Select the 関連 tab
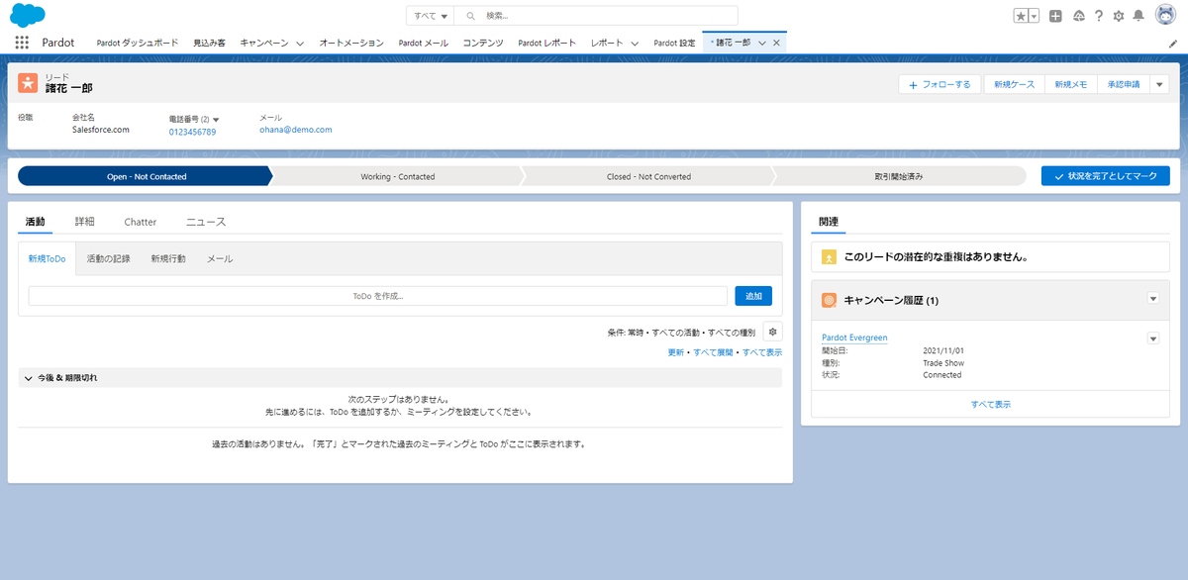 [x=830, y=222]
